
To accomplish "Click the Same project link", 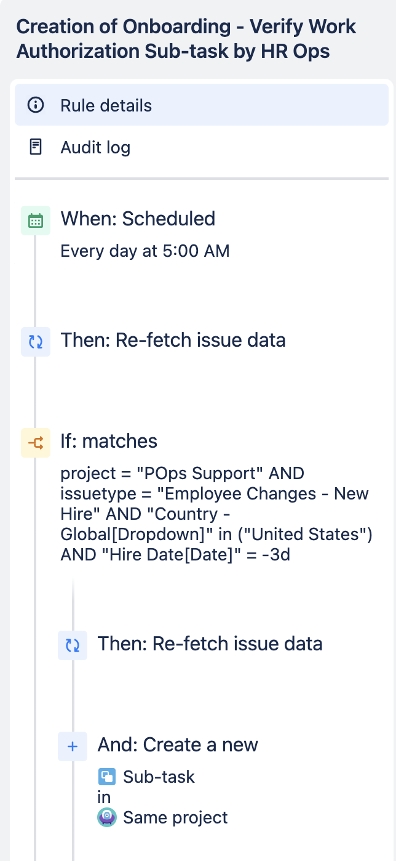I will (x=175, y=817).
